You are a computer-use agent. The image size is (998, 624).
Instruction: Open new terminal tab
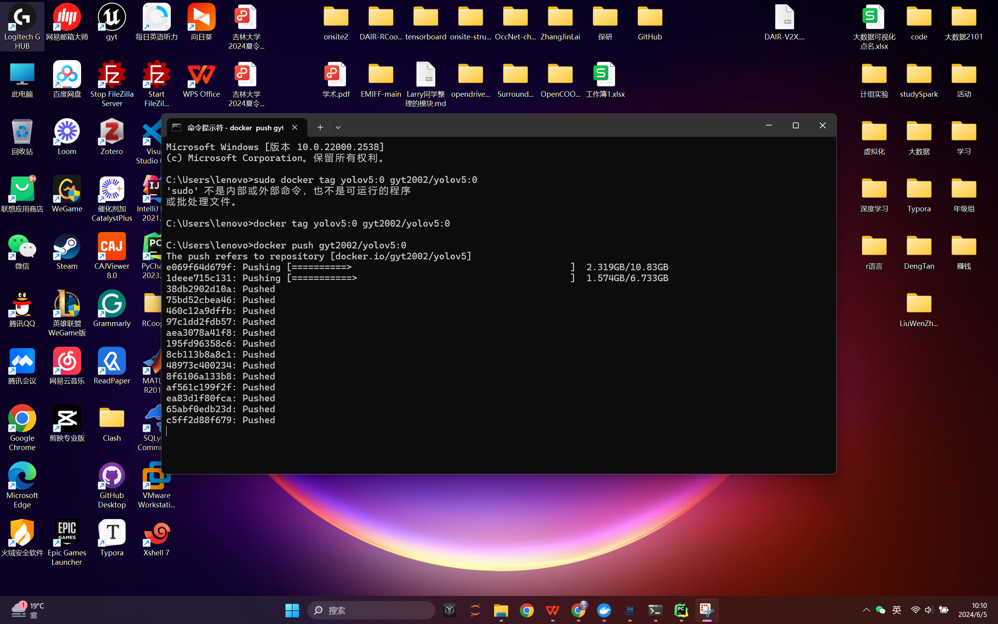coord(320,127)
